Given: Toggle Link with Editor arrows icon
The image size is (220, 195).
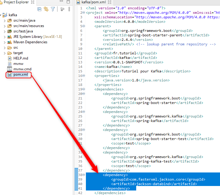Looking at the screenshot, I should 46,9.
